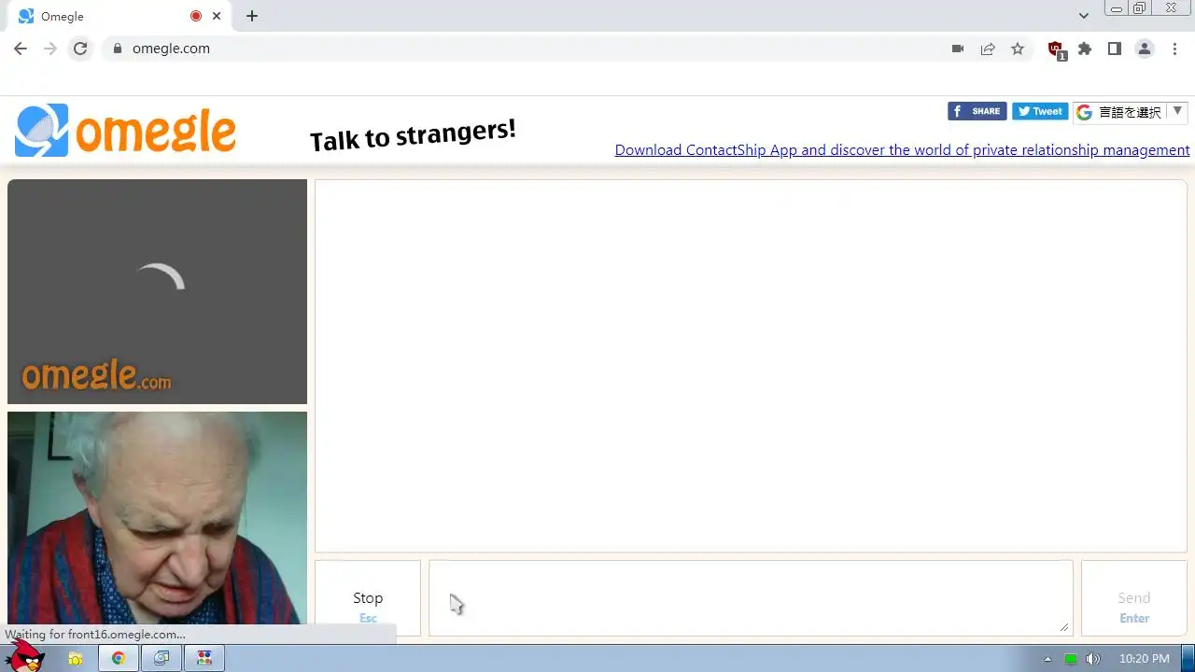Open the Extensions puzzle menu

[1085, 49]
